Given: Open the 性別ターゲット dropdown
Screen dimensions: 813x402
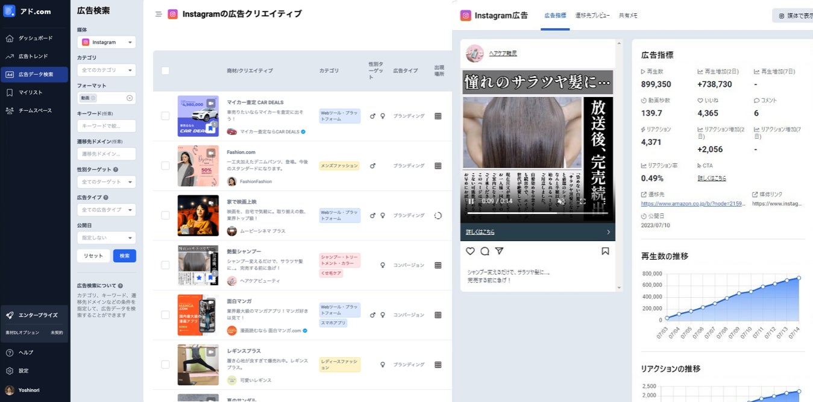Looking at the screenshot, I should click(107, 181).
